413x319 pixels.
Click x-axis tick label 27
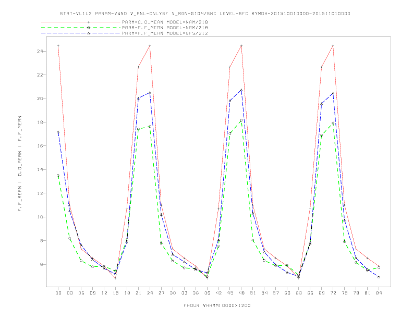point(161,293)
